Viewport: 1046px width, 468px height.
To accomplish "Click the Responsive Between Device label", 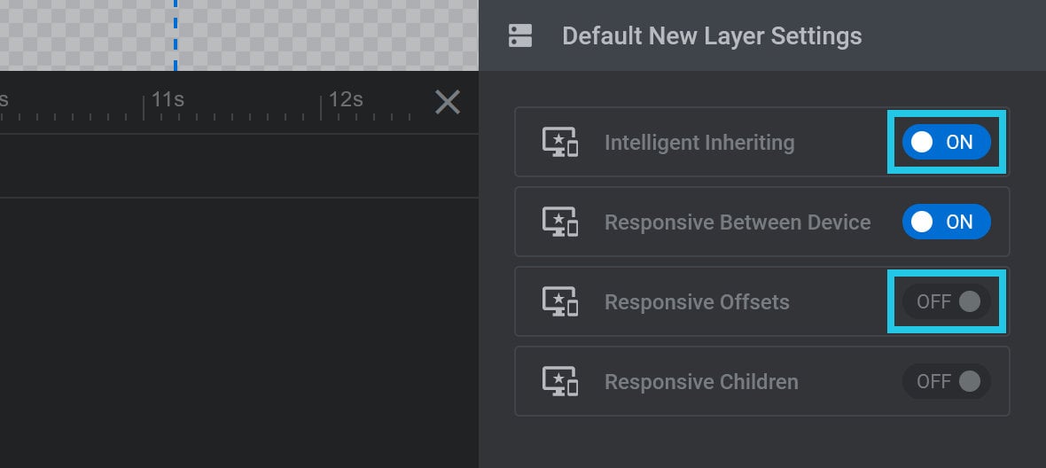I will coord(738,222).
